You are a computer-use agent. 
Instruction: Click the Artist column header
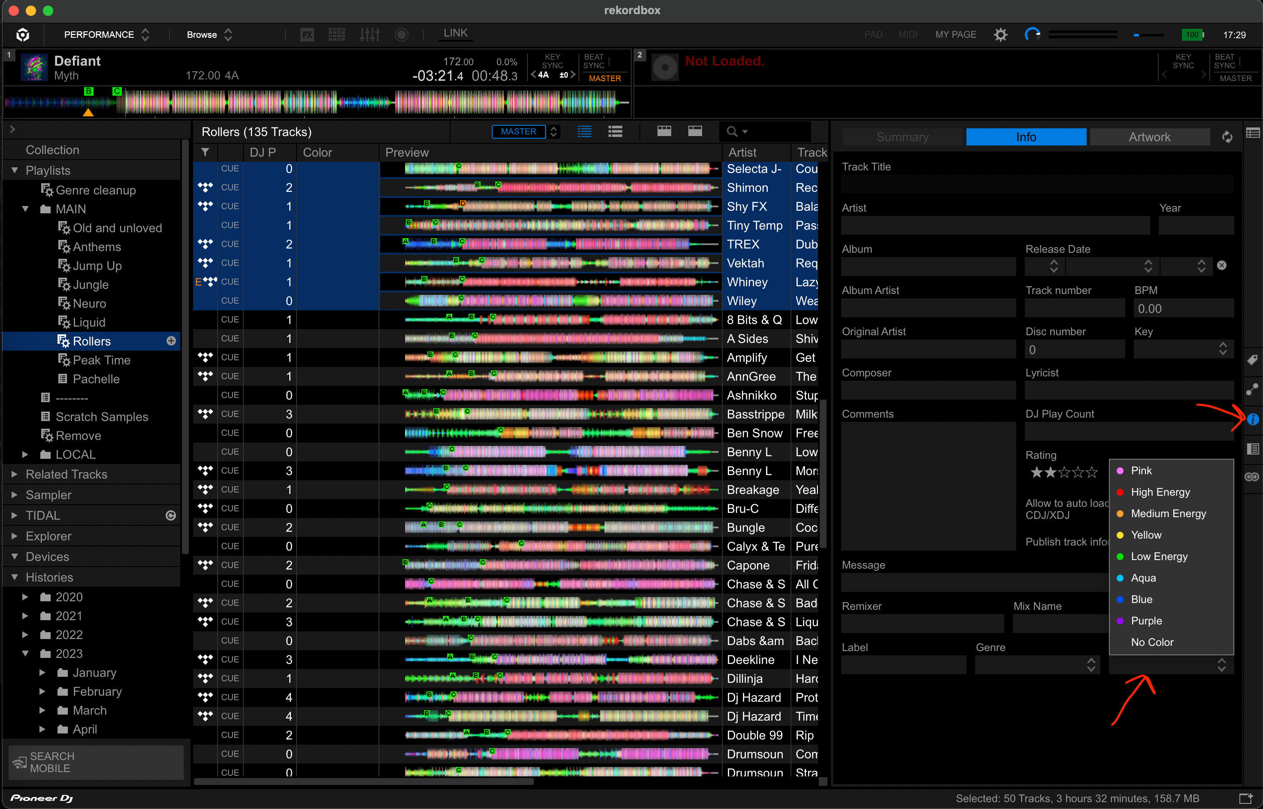(756, 152)
